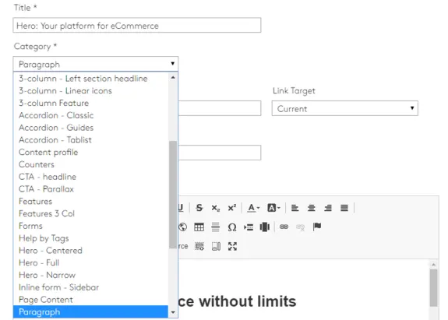Open the Category dropdown showing Paragraph
This screenshot has width=448, height=320.
[95, 64]
